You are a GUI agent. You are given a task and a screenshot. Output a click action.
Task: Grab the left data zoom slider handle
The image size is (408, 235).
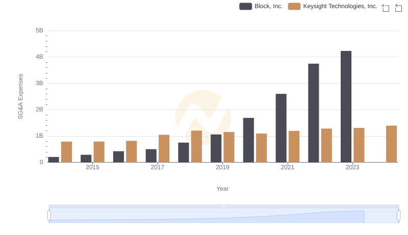point(49,216)
